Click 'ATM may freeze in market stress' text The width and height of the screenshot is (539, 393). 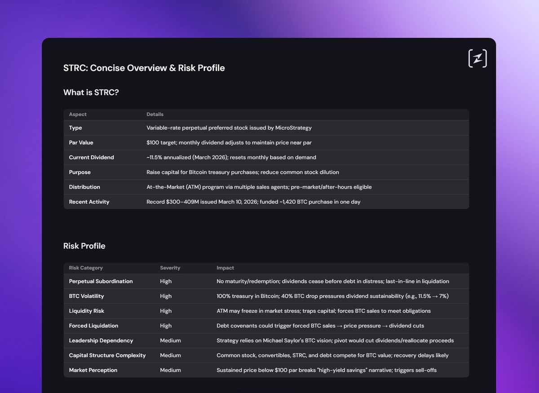click(323, 311)
